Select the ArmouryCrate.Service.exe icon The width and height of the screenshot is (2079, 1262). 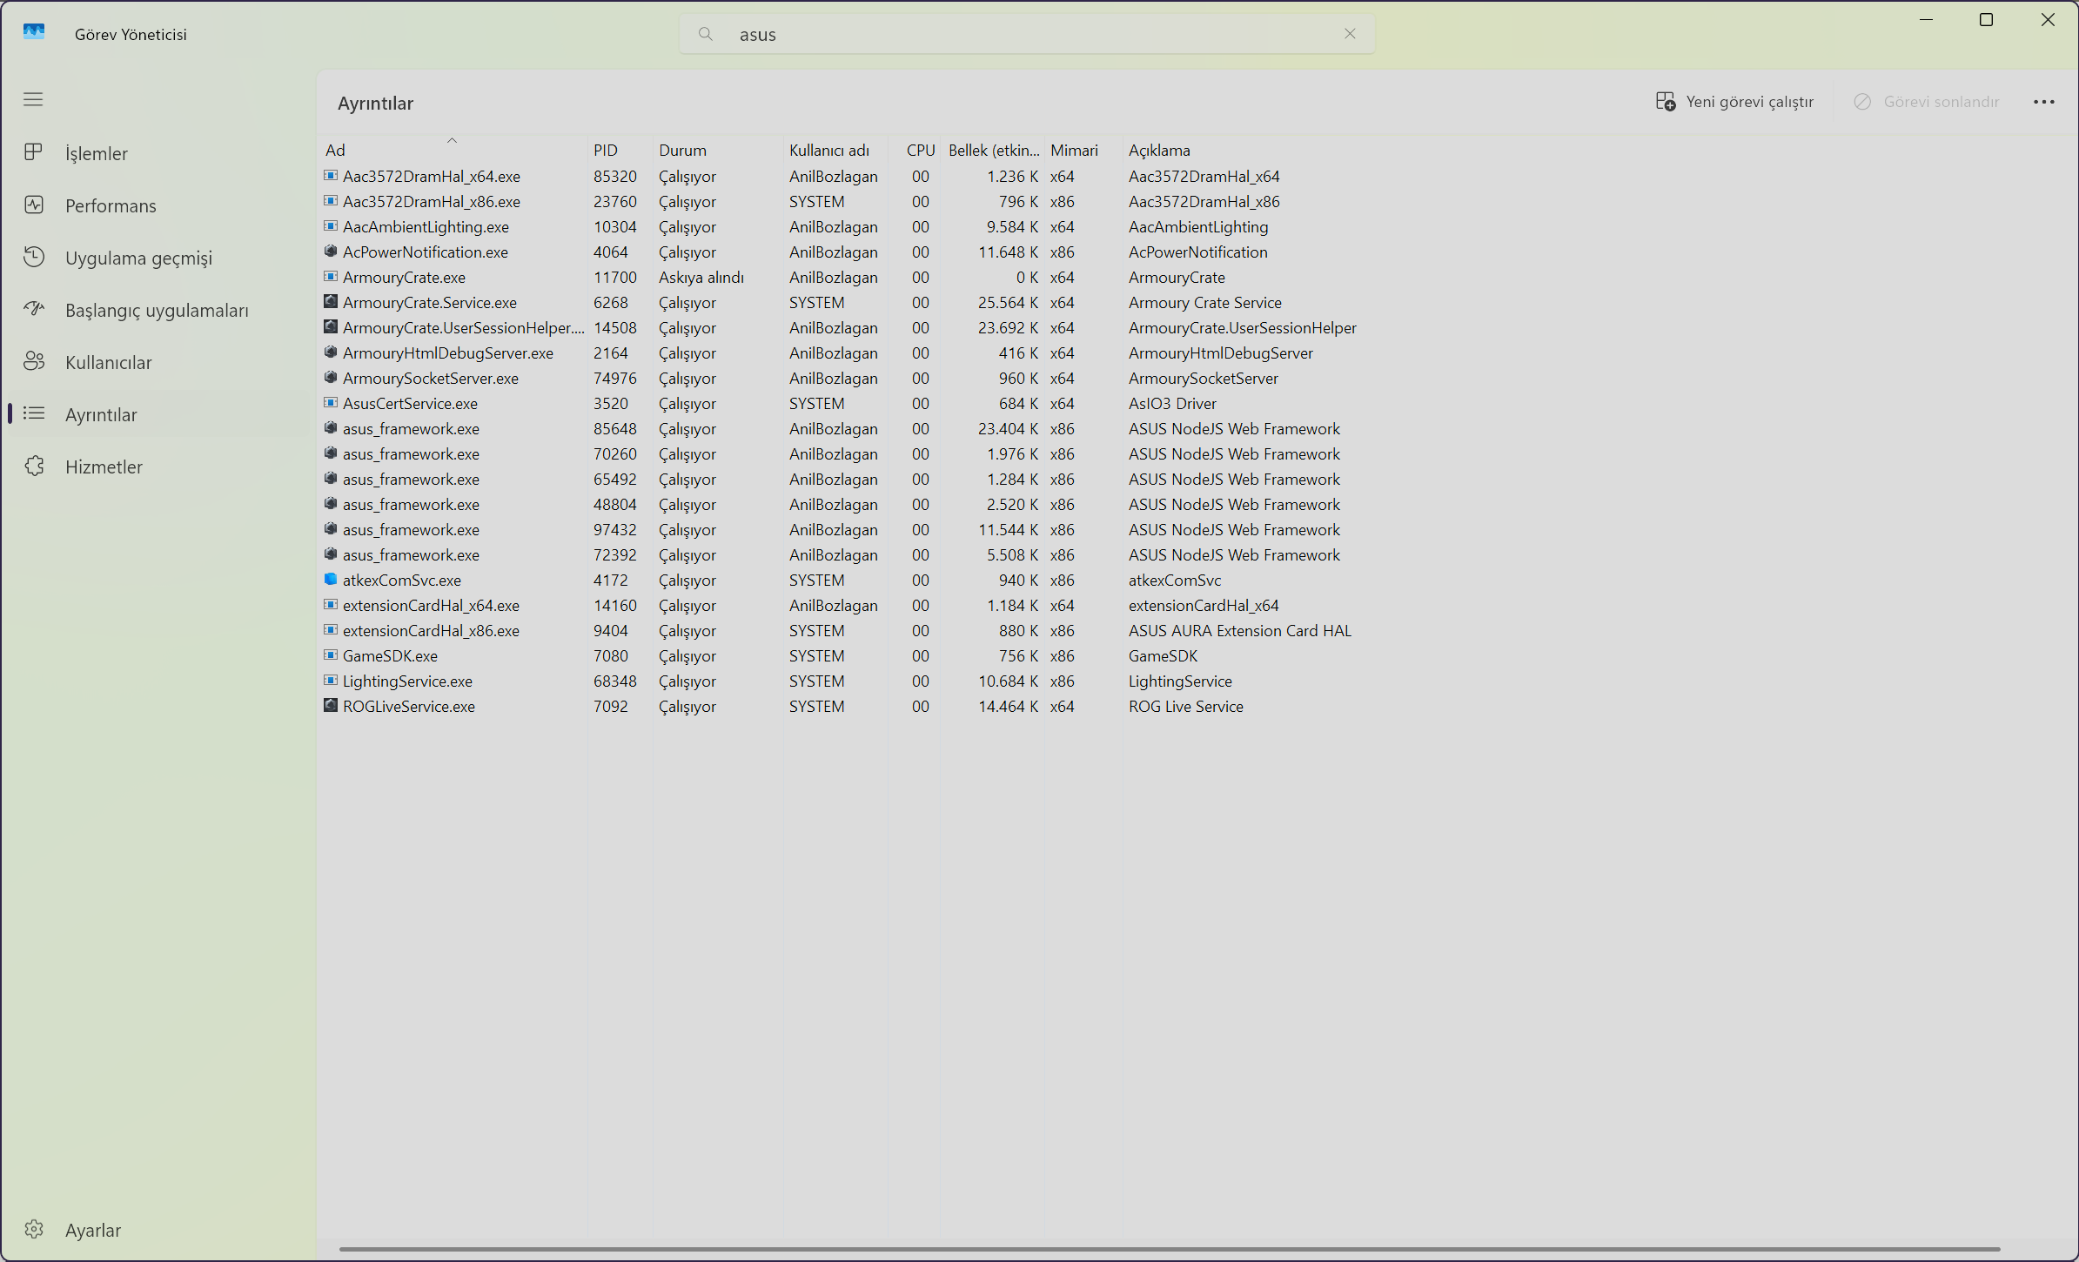pos(331,302)
